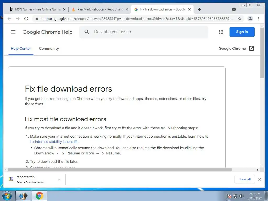Click the Sign in button
The height and width of the screenshot is (201, 268).
[x=242, y=32]
